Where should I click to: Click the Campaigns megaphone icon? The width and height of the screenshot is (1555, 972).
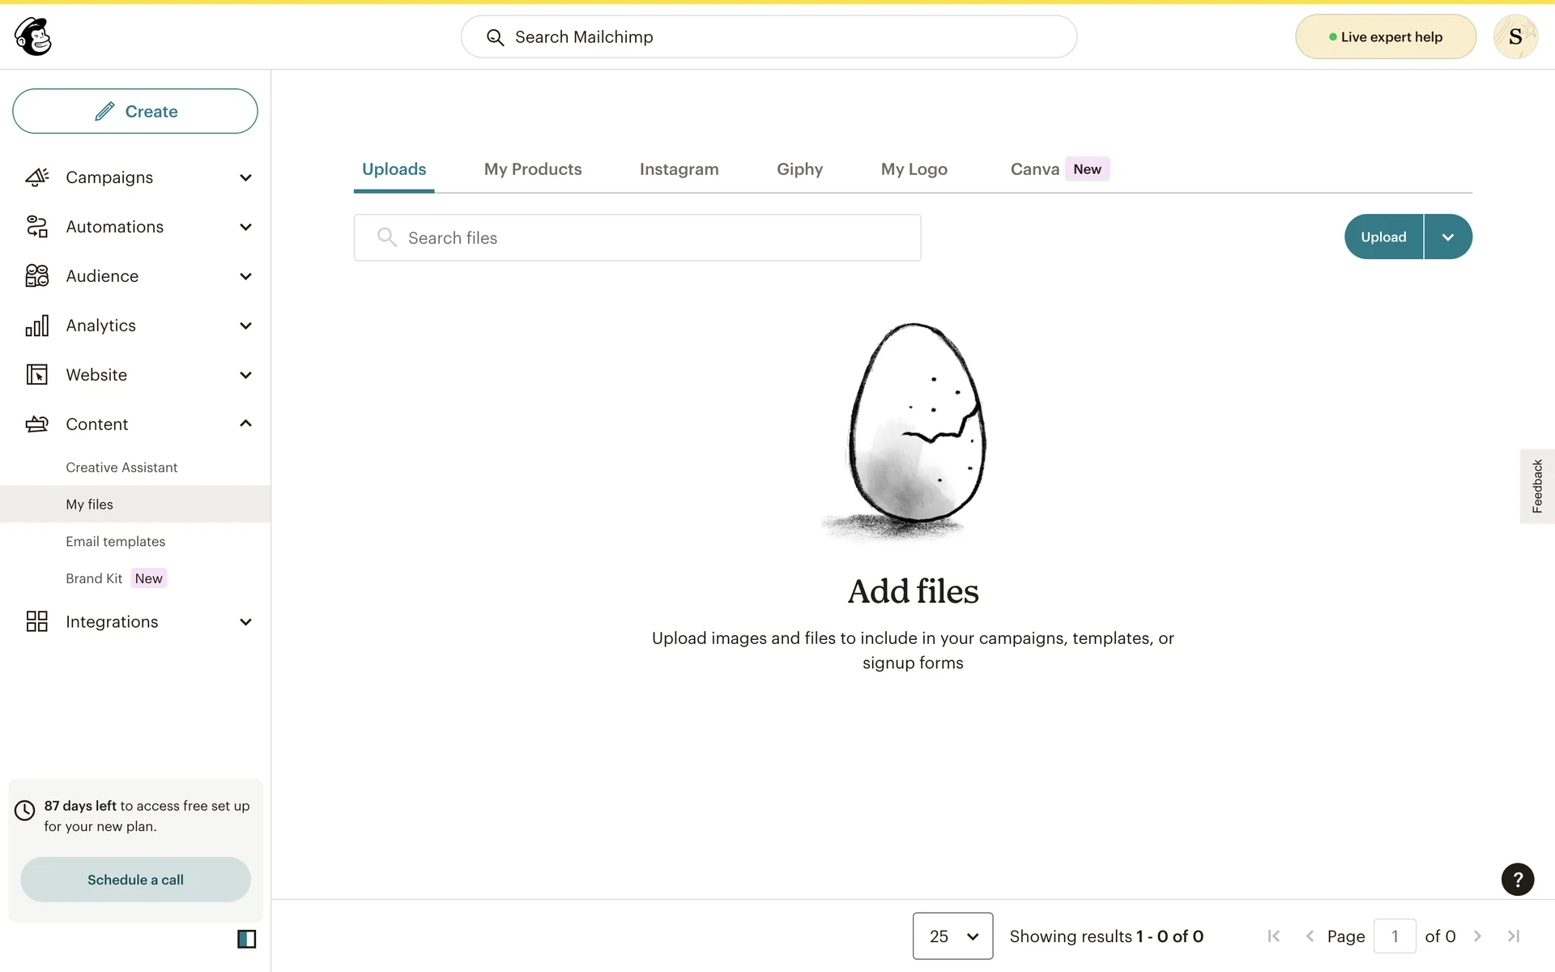tap(37, 177)
